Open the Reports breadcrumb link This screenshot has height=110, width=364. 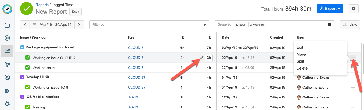pos(42,5)
